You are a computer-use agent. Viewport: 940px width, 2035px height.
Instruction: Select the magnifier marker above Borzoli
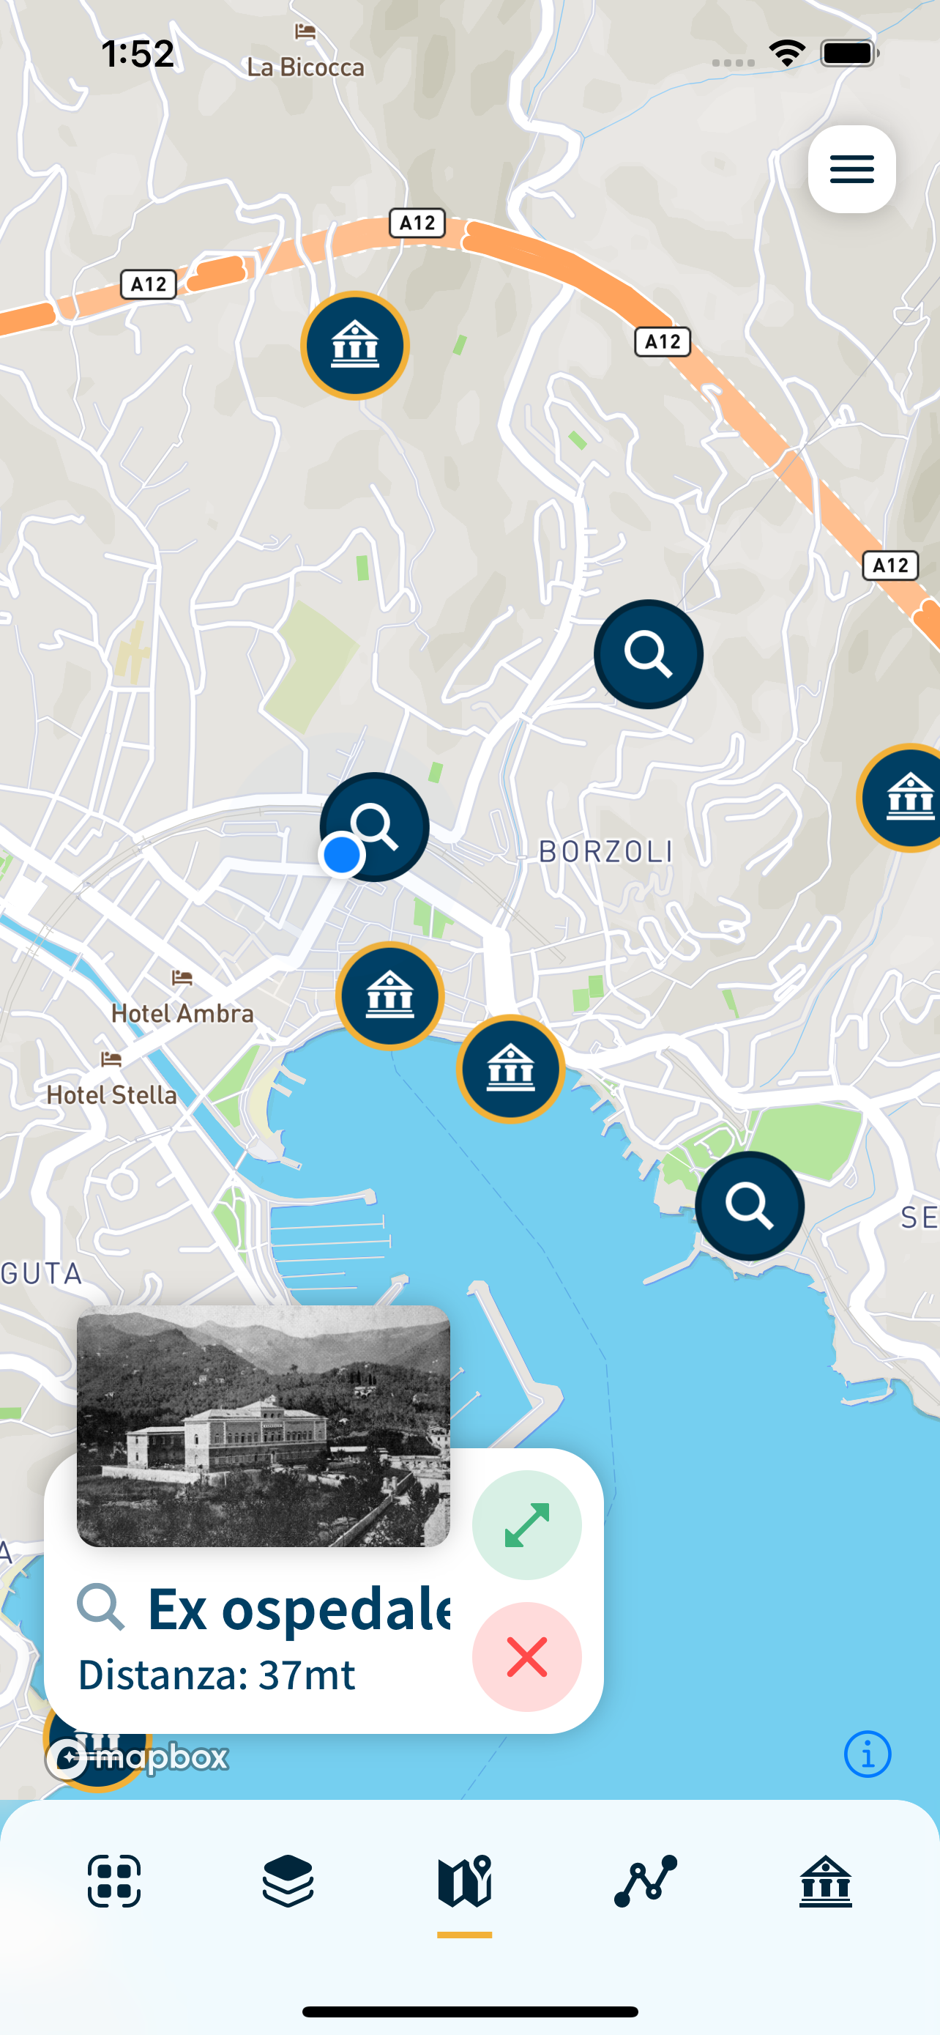tap(648, 654)
